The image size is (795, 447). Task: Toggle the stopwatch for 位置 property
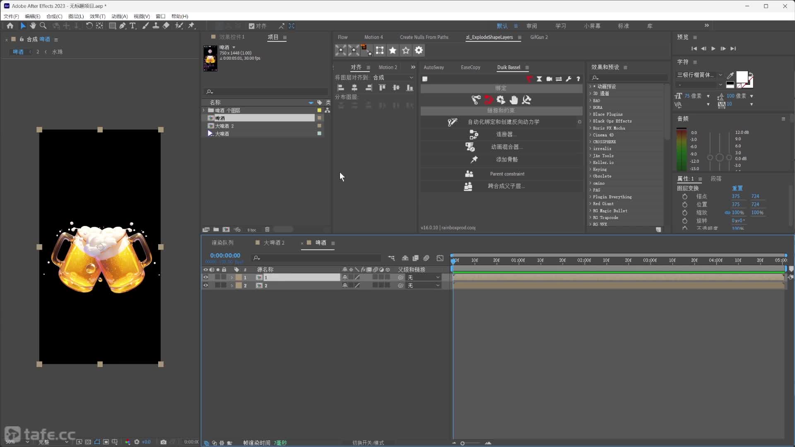[685, 204]
